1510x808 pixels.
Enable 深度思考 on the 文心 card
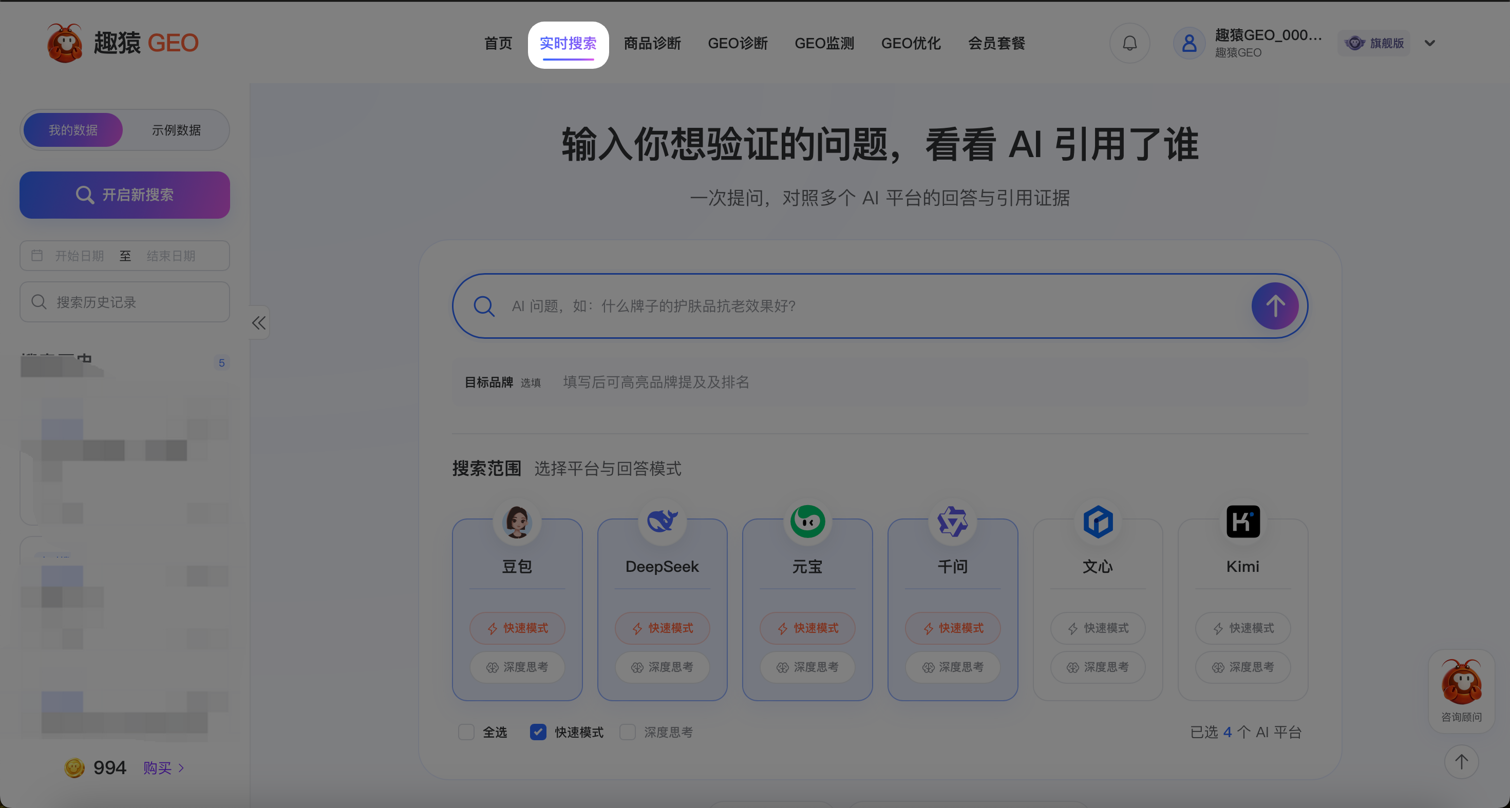(x=1098, y=667)
